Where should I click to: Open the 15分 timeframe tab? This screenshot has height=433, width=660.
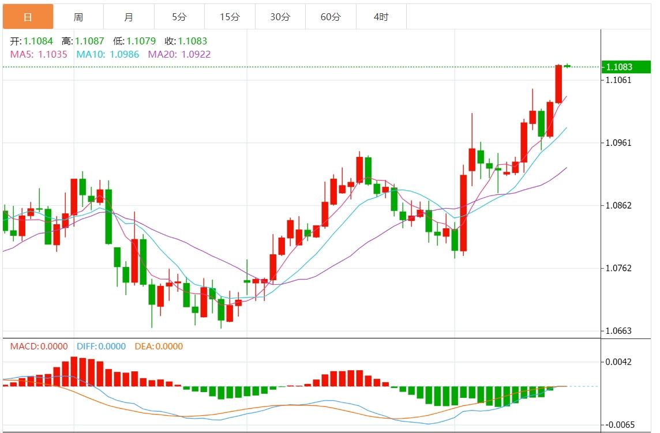coord(230,17)
